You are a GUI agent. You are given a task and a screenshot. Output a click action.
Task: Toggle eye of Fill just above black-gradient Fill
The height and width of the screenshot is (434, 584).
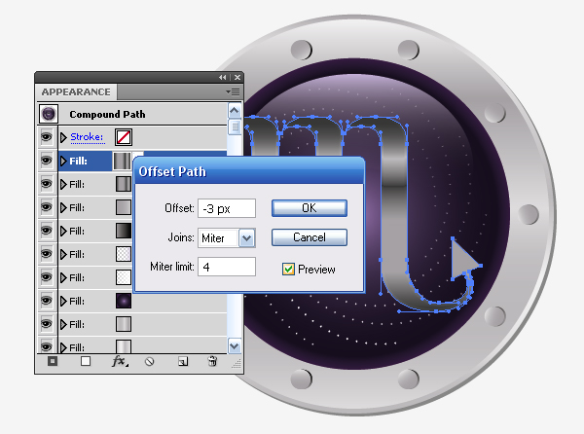pyautogui.click(x=46, y=207)
